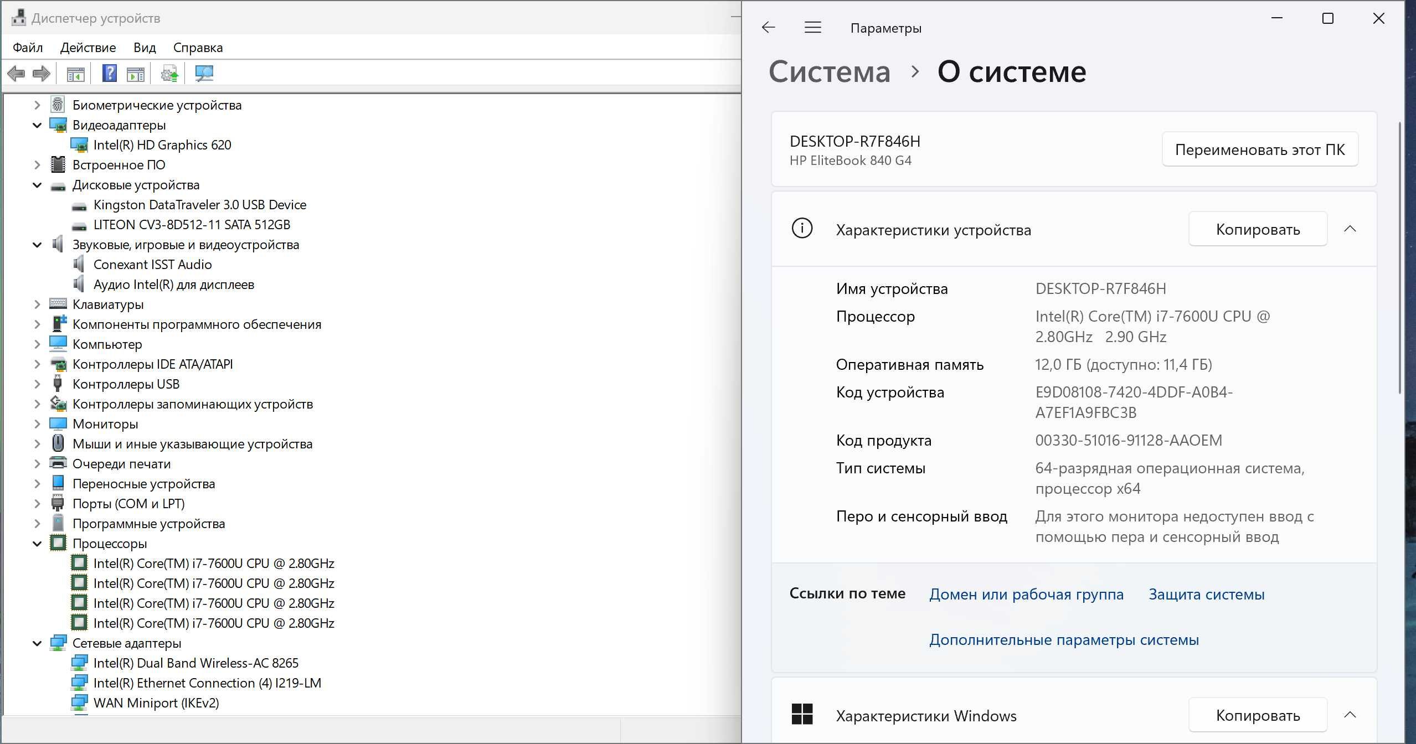Image resolution: width=1416 pixels, height=744 pixels.
Task: Click the Forward arrow in Device Manager toolbar
Action: pyautogui.click(x=42, y=73)
